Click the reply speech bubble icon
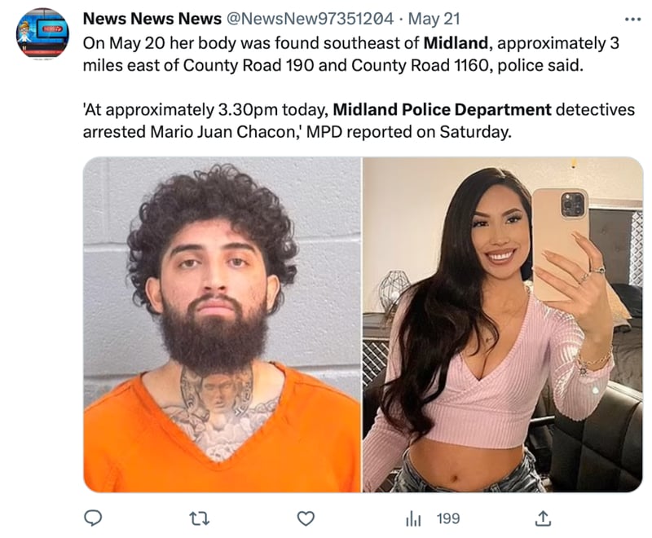 93,518
